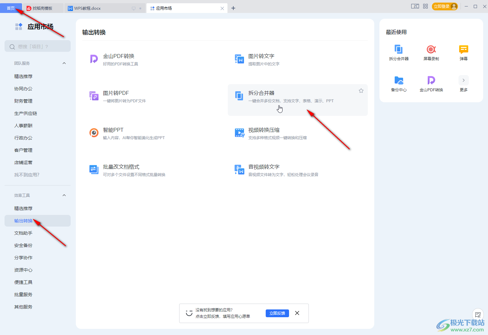Select 人事薪酬 category
Screen dimensions: 488x335
pos(23,126)
